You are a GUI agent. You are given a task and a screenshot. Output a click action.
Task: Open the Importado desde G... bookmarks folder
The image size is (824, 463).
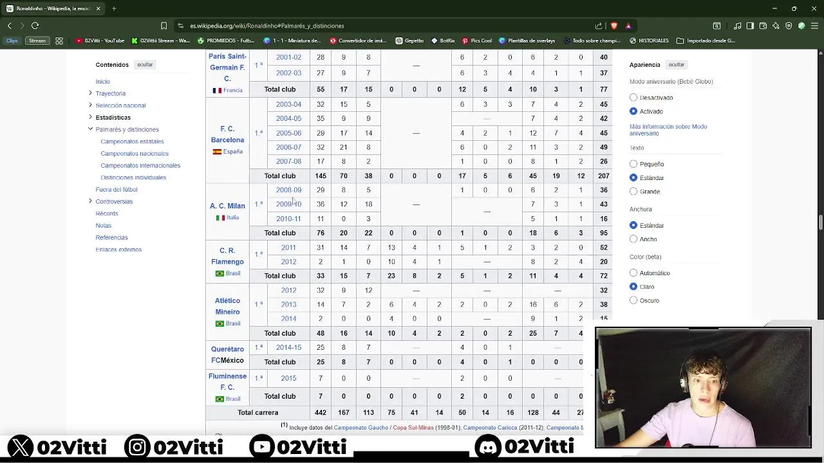pyautogui.click(x=706, y=41)
